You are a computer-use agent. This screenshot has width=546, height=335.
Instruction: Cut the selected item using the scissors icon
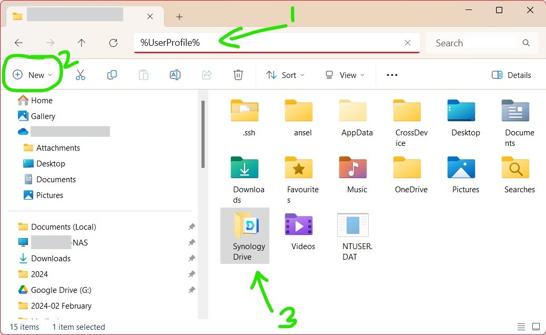coord(80,75)
